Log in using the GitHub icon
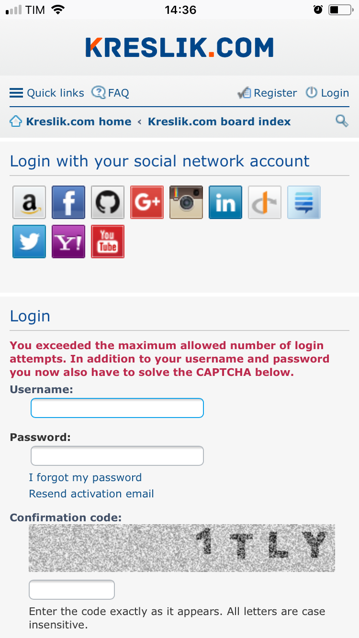 click(108, 202)
